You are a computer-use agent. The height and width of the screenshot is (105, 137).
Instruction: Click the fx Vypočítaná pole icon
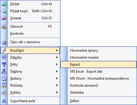click(4, 101)
